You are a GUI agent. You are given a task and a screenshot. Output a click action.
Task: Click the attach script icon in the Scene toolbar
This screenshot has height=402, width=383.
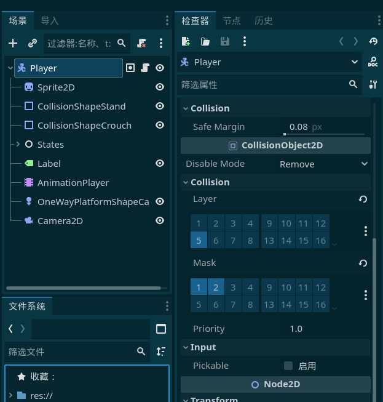point(141,43)
